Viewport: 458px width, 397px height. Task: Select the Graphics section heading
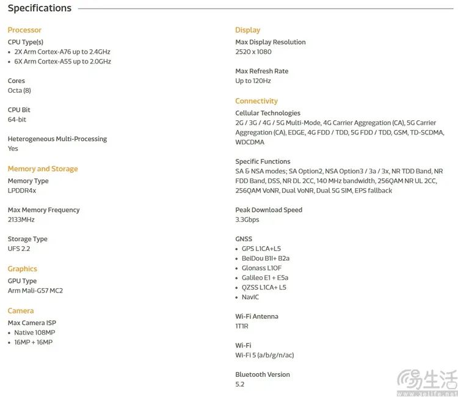tap(22, 269)
